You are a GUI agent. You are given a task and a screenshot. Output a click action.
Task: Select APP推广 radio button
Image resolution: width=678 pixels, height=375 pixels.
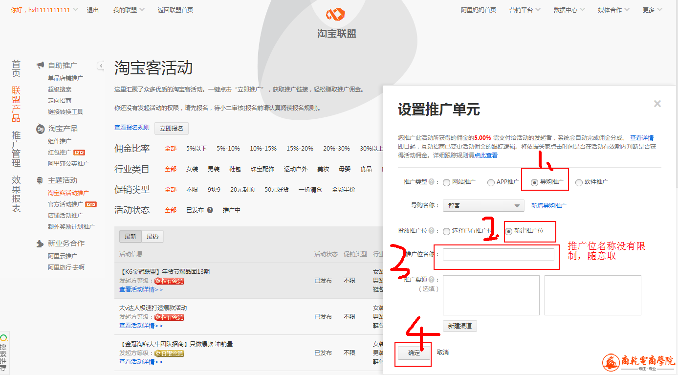[491, 182]
